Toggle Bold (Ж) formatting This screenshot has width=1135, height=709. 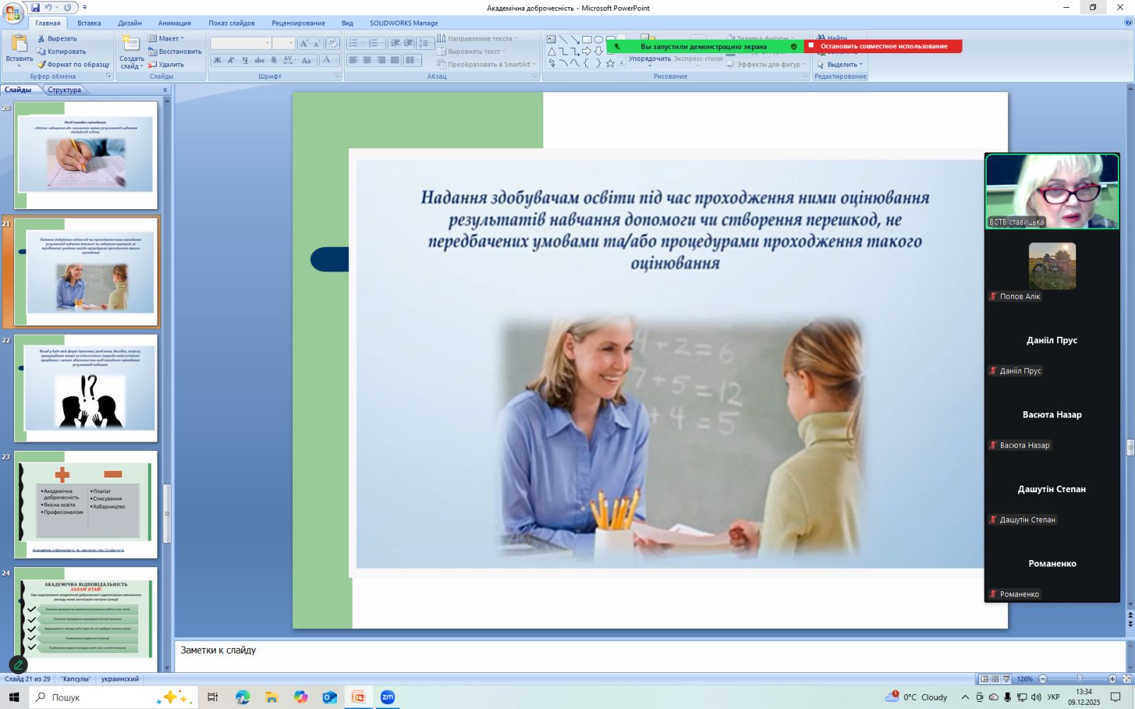pyautogui.click(x=217, y=60)
